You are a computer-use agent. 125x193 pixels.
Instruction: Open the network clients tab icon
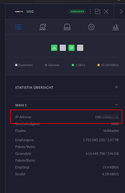click(x=43, y=27)
